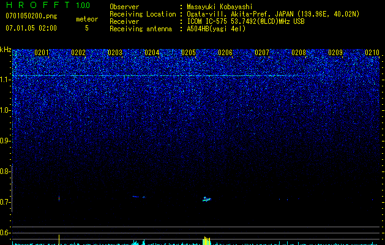Click the 0.6 kHz axis label
This screenshot has height=245, width=385.
pyautogui.click(x=5, y=233)
